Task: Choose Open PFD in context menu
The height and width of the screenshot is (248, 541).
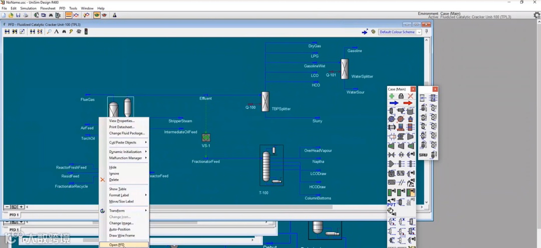Action: click(124, 245)
